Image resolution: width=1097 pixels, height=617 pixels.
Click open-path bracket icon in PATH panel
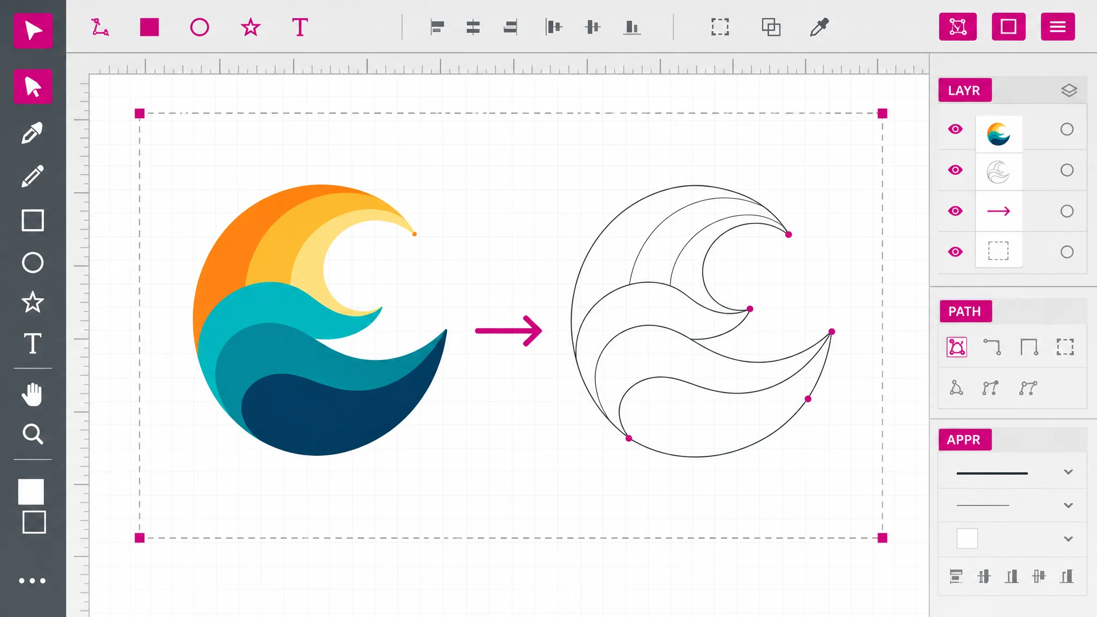1029,347
